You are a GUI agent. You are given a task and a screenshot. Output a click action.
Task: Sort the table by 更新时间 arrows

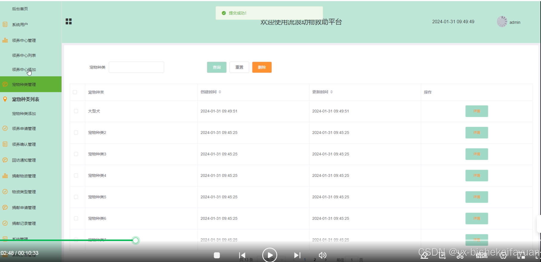point(331,92)
